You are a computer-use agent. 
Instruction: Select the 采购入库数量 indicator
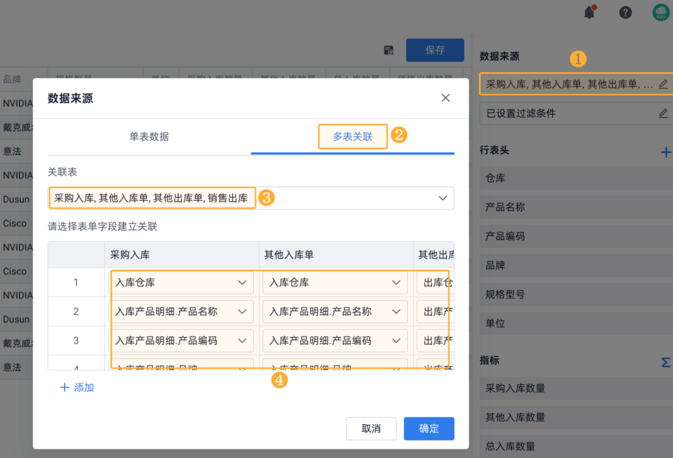click(576, 388)
